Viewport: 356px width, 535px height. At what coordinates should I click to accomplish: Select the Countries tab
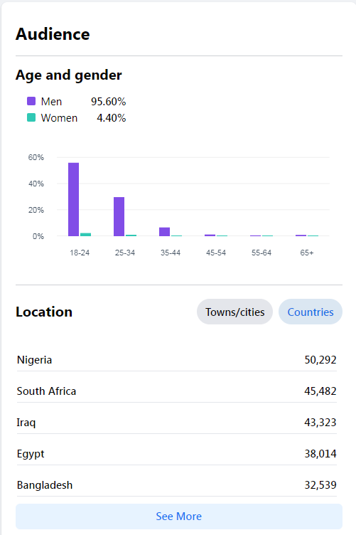coord(311,312)
